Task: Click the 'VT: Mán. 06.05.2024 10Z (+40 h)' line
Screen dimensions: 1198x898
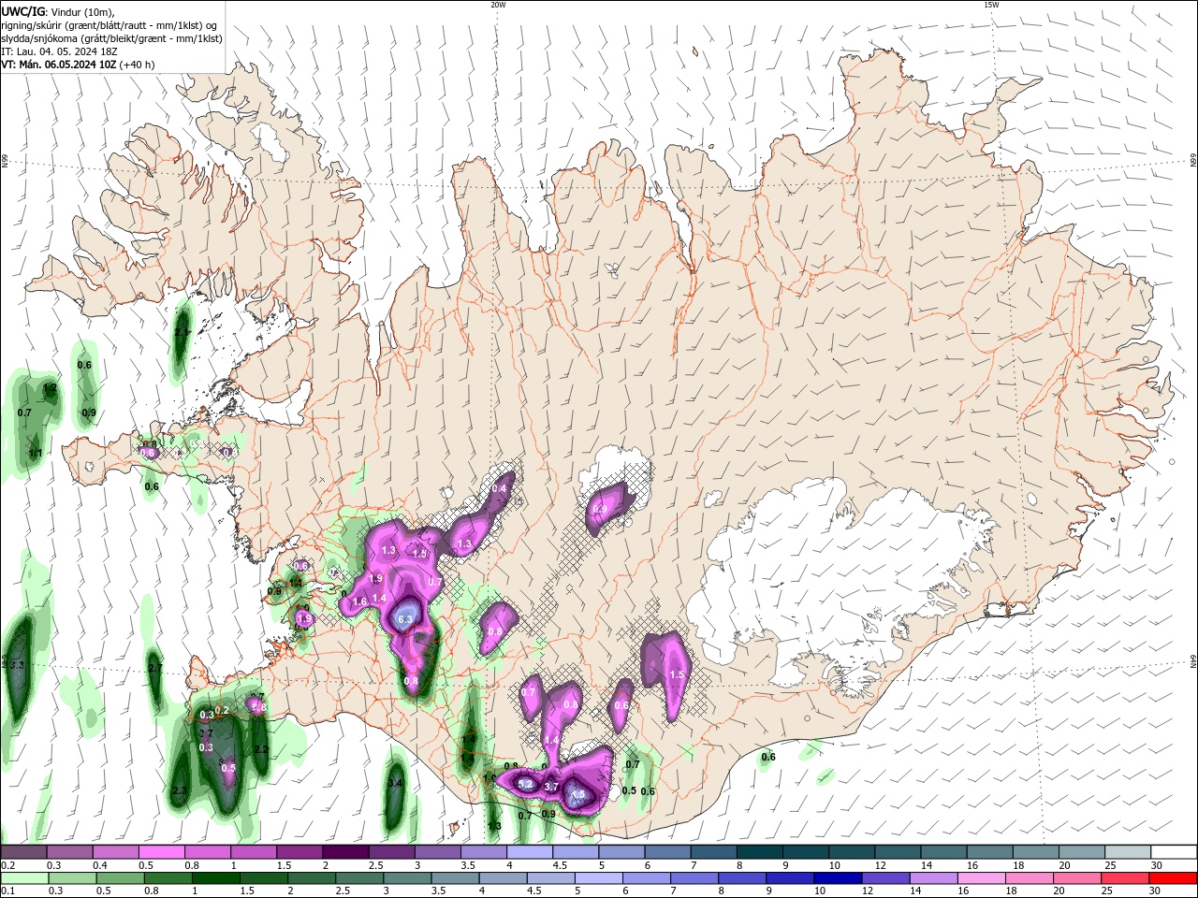Action: (78, 65)
